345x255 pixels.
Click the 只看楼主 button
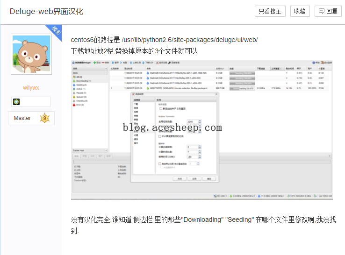point(270,11)
